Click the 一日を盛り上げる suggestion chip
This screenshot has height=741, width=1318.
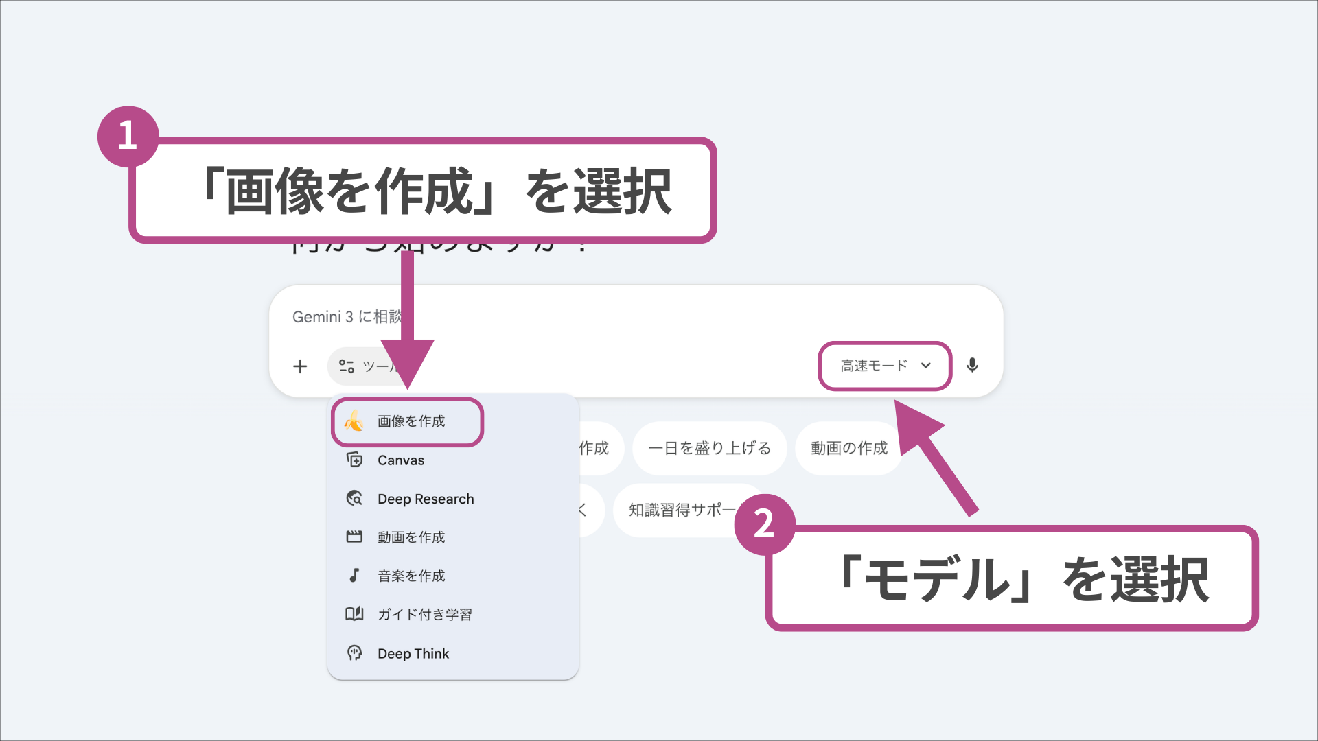pyautogui.click(x=709, y=448)
